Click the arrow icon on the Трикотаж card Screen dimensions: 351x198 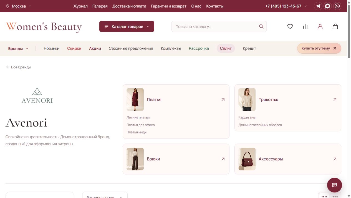click(335, 100)
